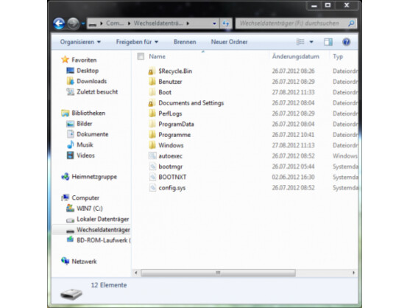
Task: Click drive icon at address bar start
Action: [92, 24]
